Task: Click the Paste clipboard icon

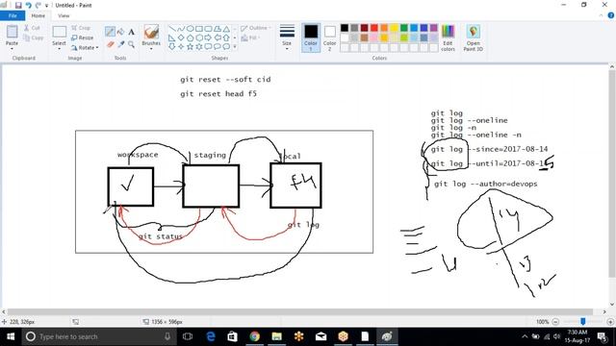Action: 12,32
